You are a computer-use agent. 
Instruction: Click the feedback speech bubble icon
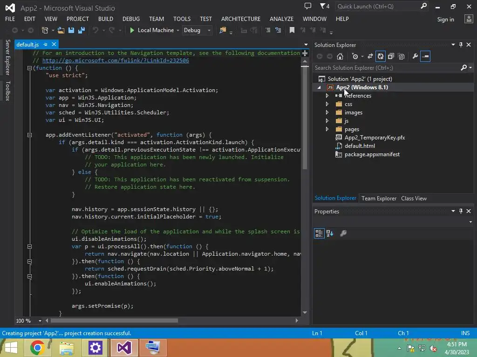click(308, 6)
